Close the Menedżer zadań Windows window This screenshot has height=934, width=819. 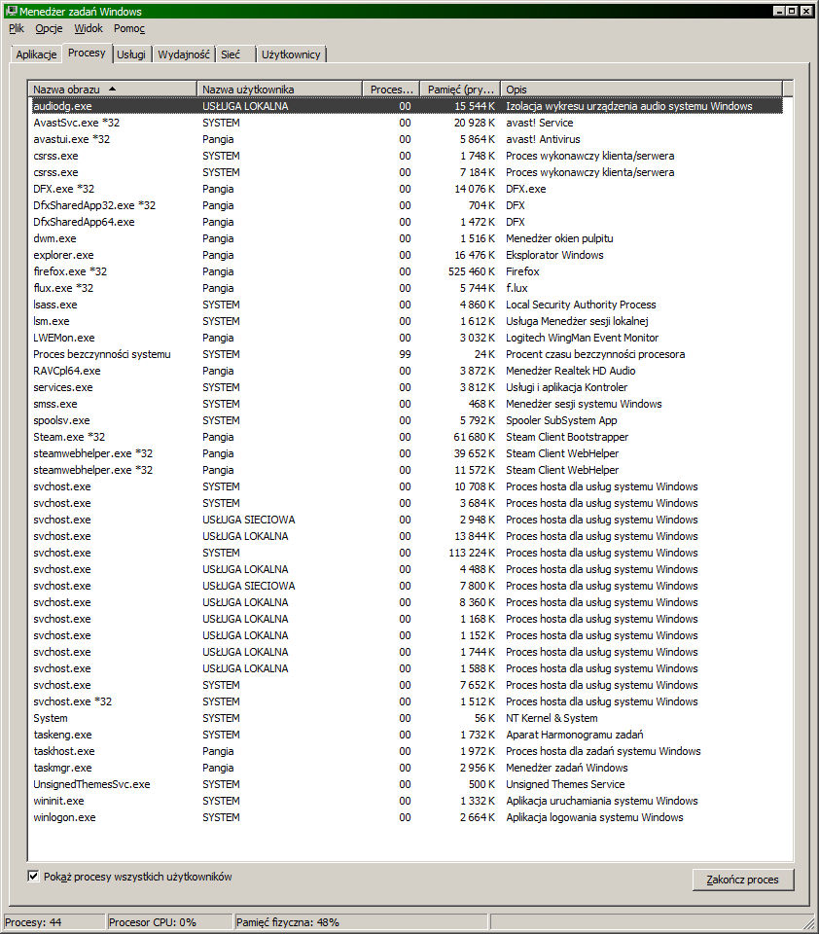coord(806,11)
